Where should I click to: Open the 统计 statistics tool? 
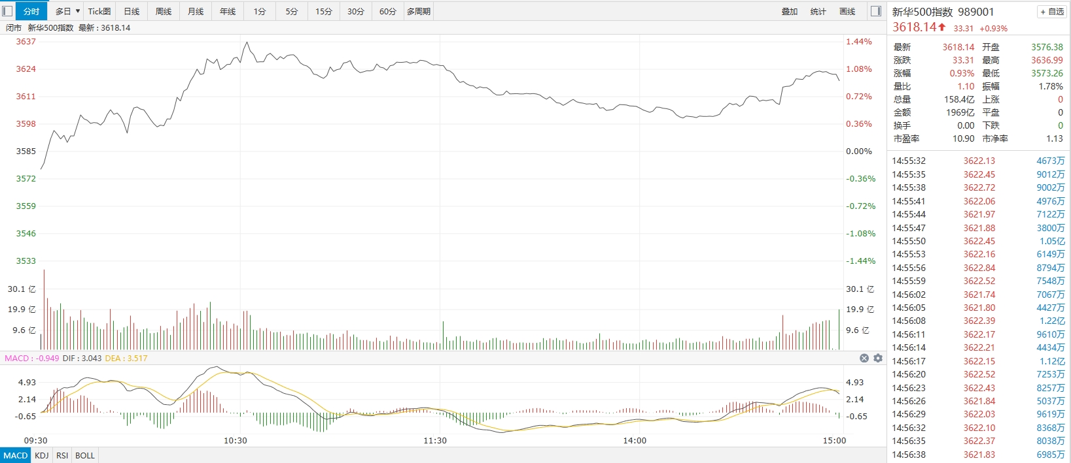tap(818, 11)
